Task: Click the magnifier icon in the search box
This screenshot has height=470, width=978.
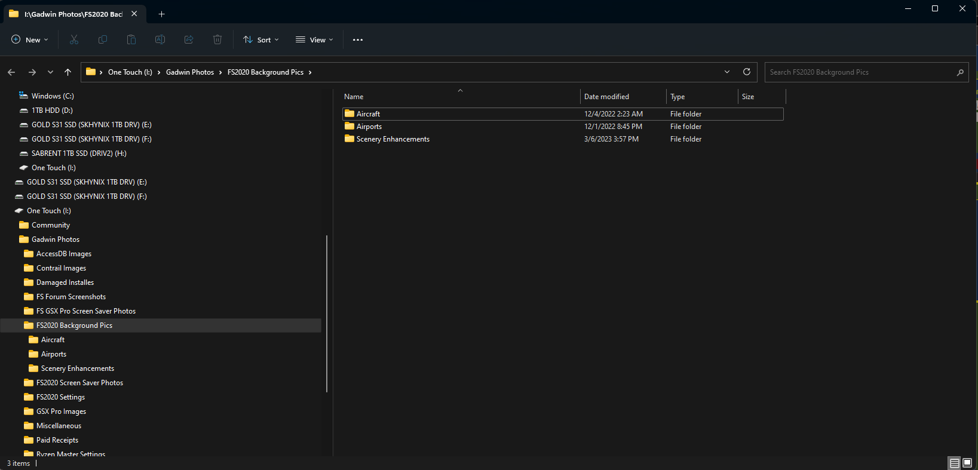Action: pyautogui.click(x=960, y=72)
